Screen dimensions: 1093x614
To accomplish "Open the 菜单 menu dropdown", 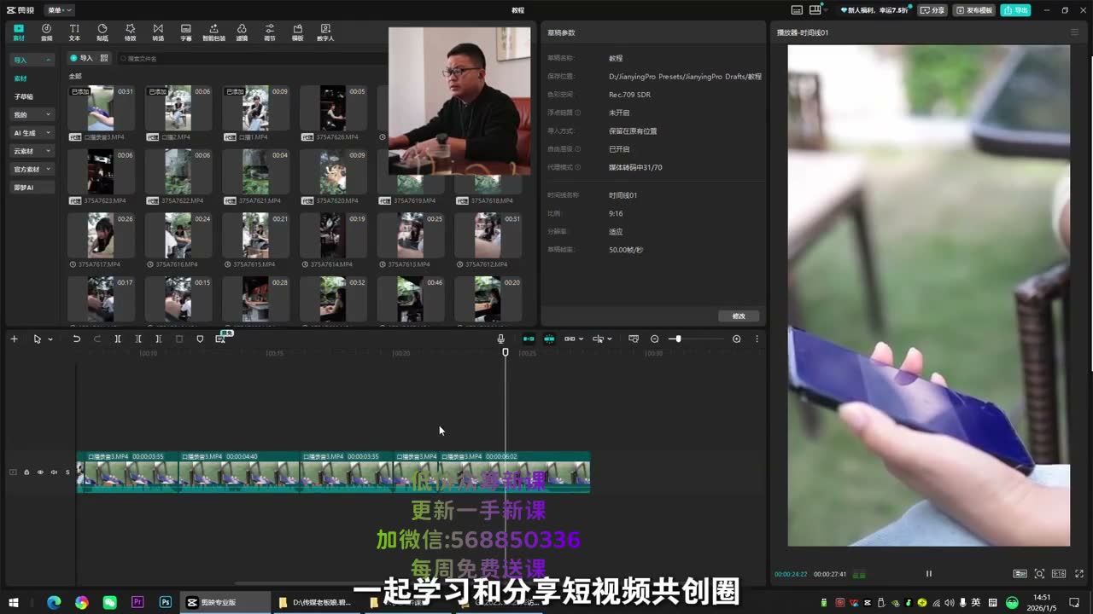I will click(x=60, y=10).
